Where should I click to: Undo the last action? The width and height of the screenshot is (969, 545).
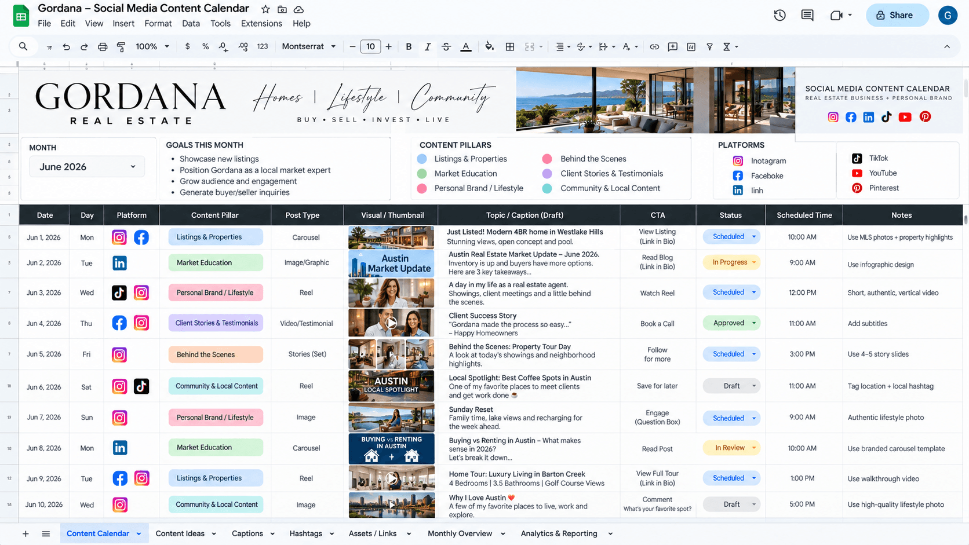point(66,47)
